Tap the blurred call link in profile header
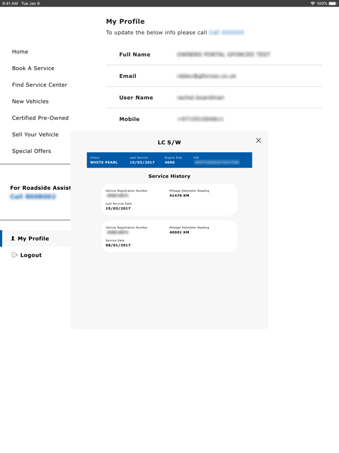Screen dimensions: 339x453 (227, 32)
